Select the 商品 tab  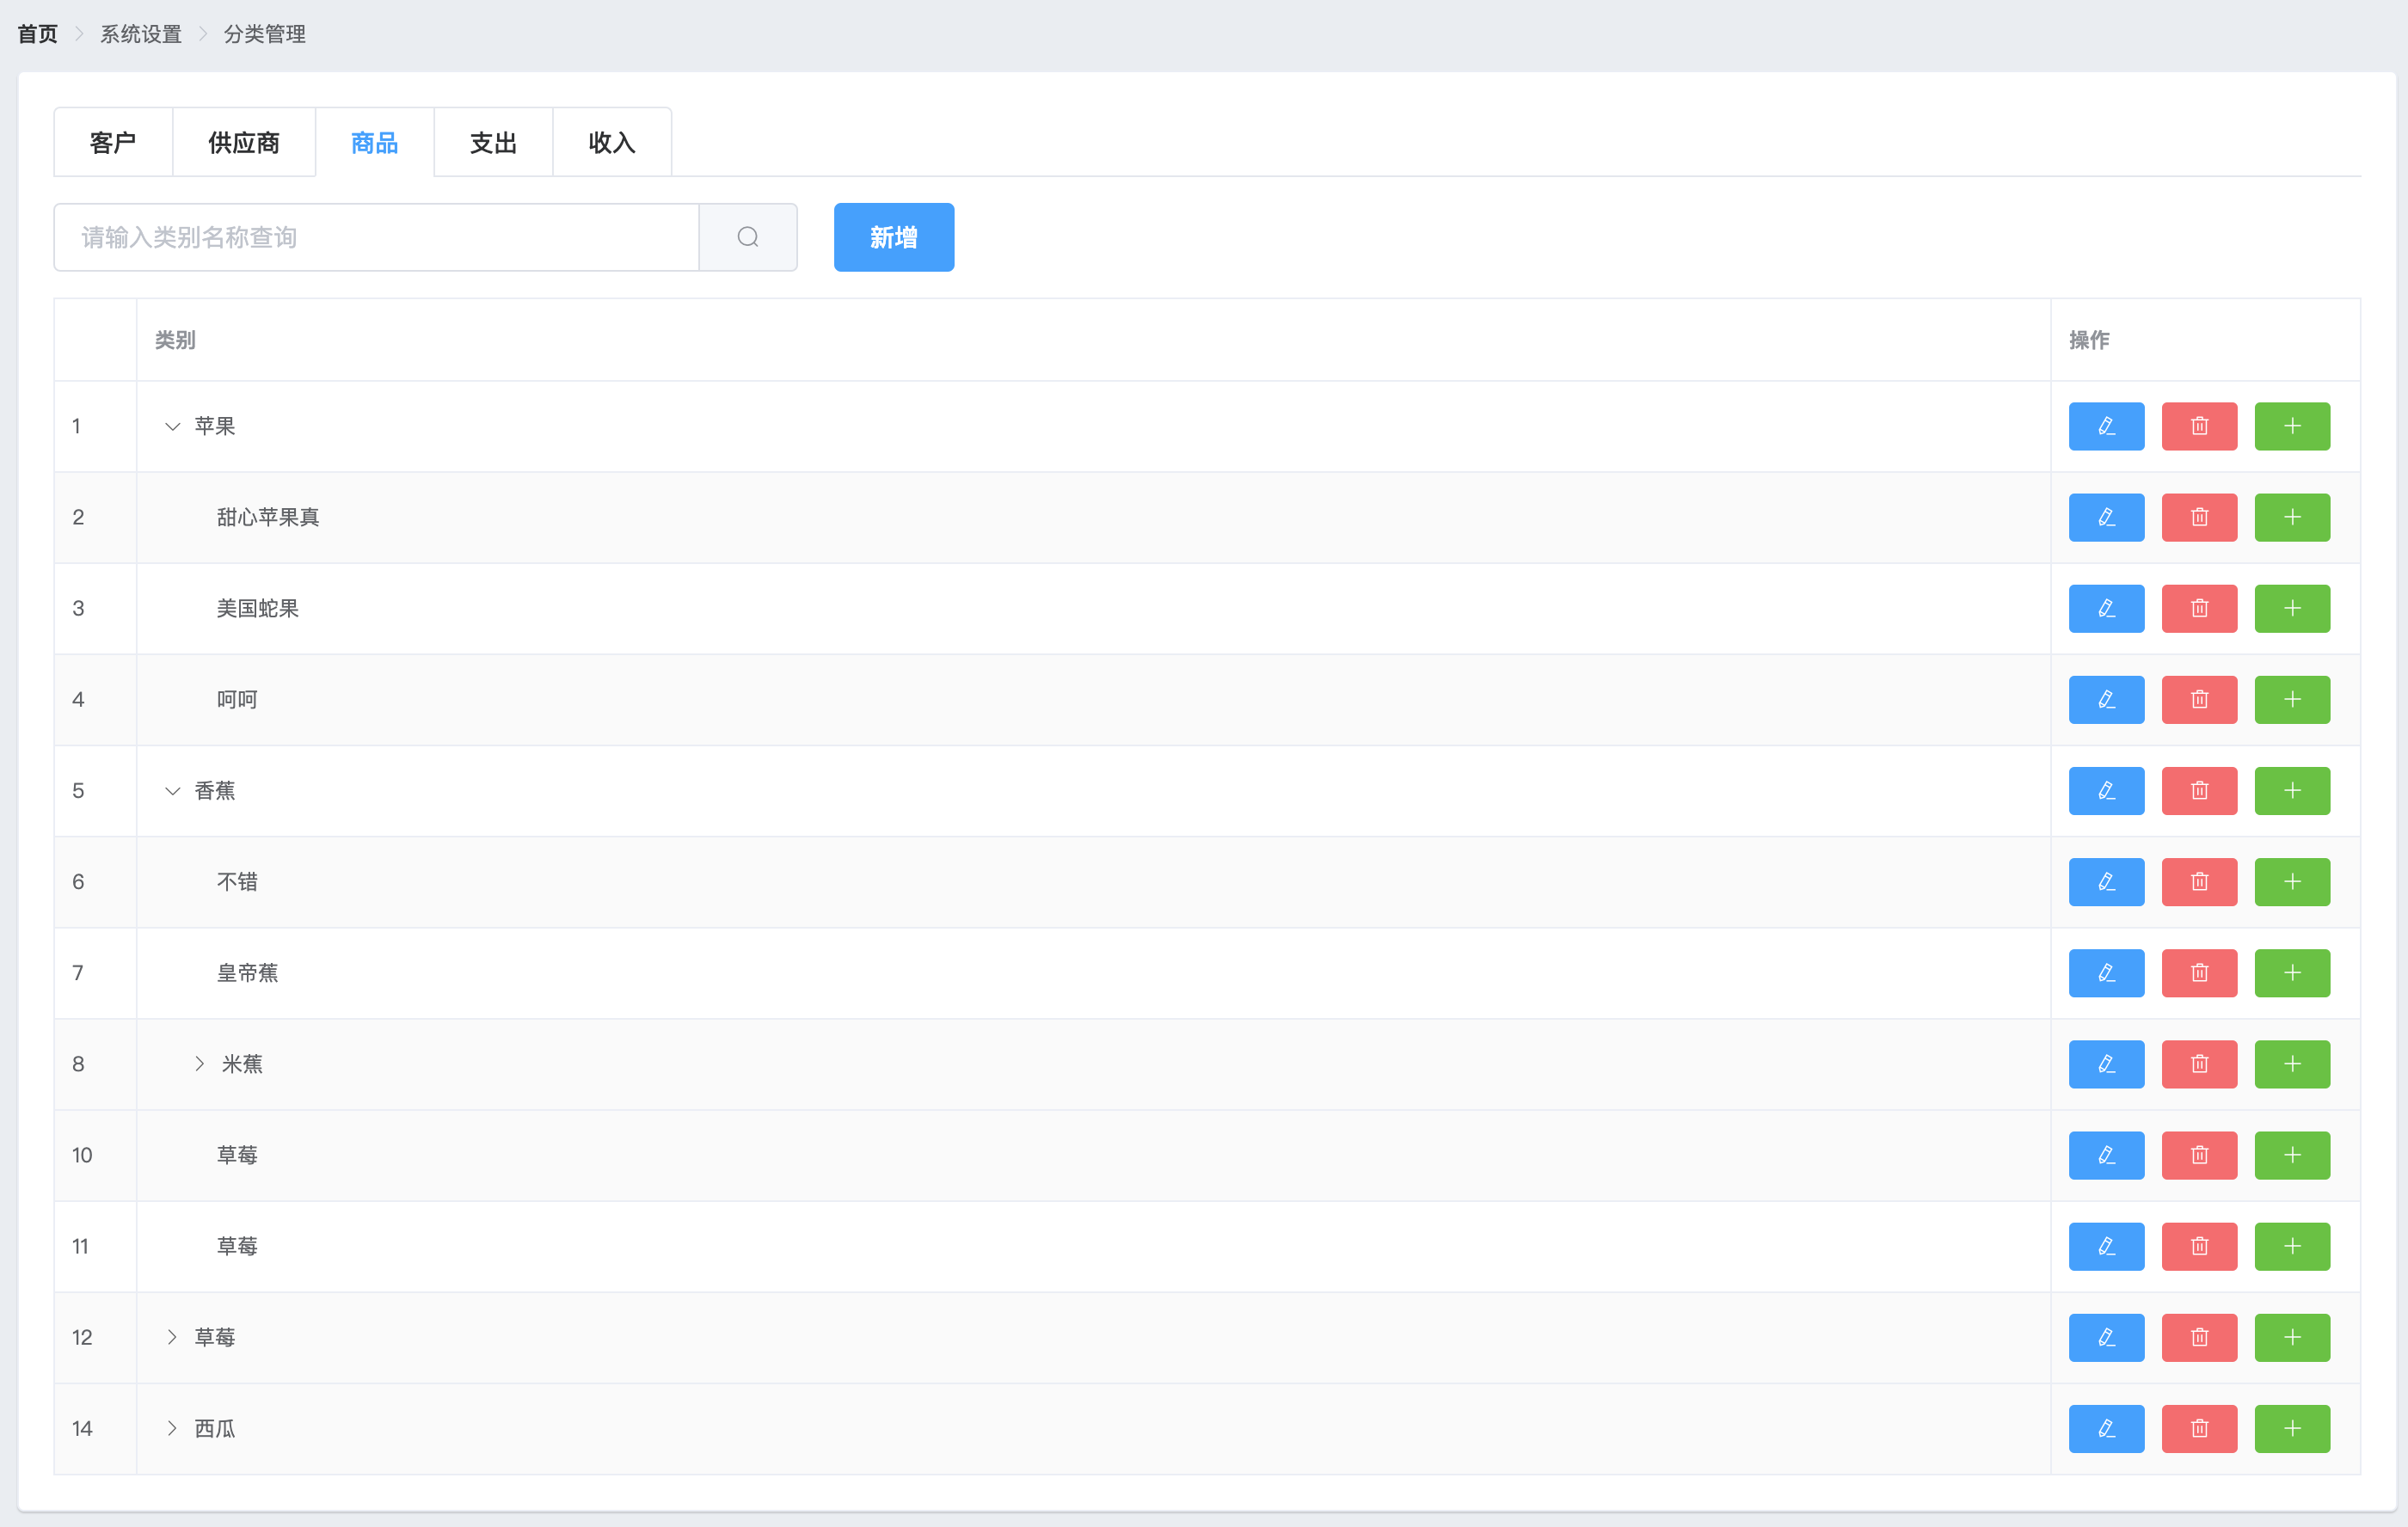(375, 142)
